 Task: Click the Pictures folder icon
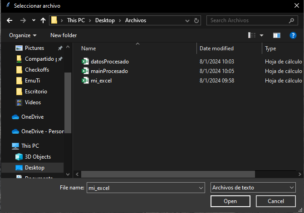(19, 48)
